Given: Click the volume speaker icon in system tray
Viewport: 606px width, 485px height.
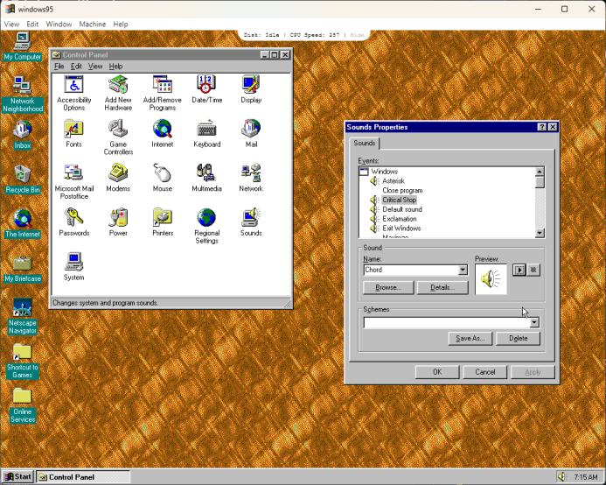Looking at the screenshot, I should [x=561, y=476].
